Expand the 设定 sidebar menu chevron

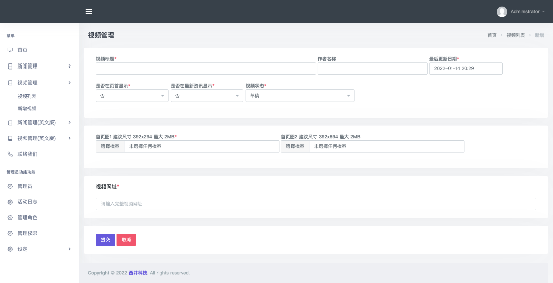pos(69,249)
